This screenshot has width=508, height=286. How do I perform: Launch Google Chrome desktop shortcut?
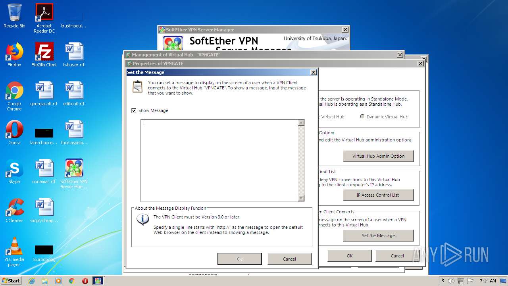[x=14, y=96]
